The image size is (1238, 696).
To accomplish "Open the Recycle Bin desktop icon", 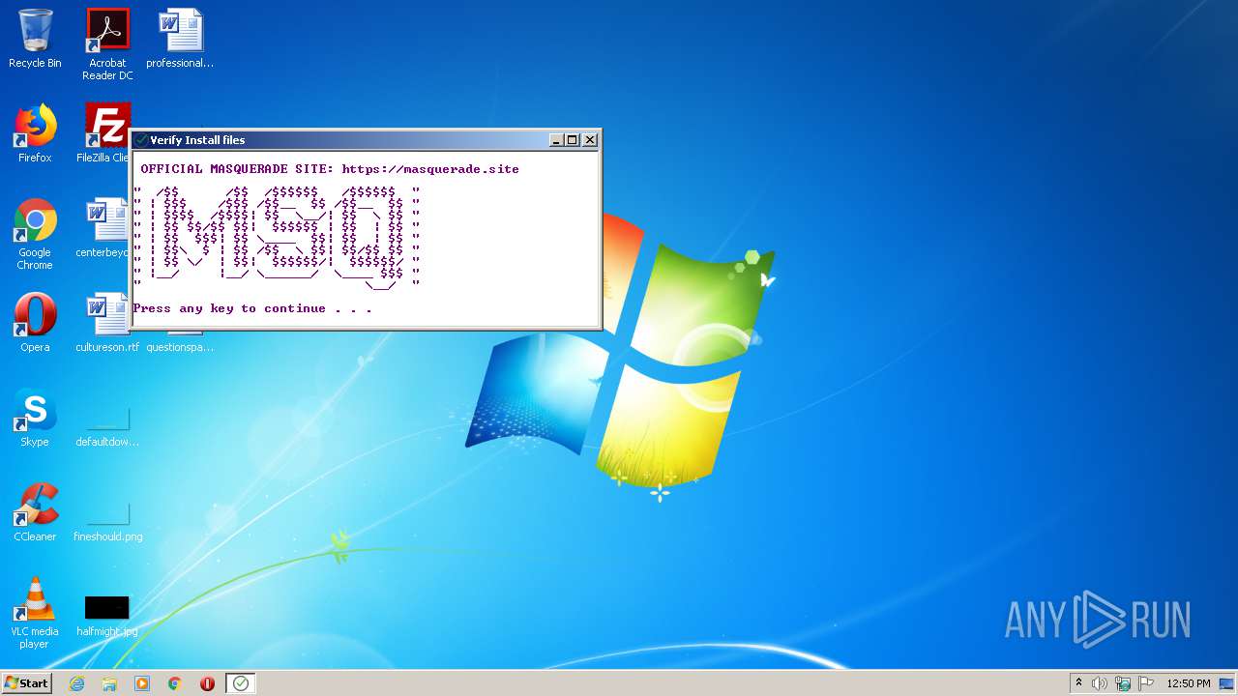I will click(x=35, y=39).
